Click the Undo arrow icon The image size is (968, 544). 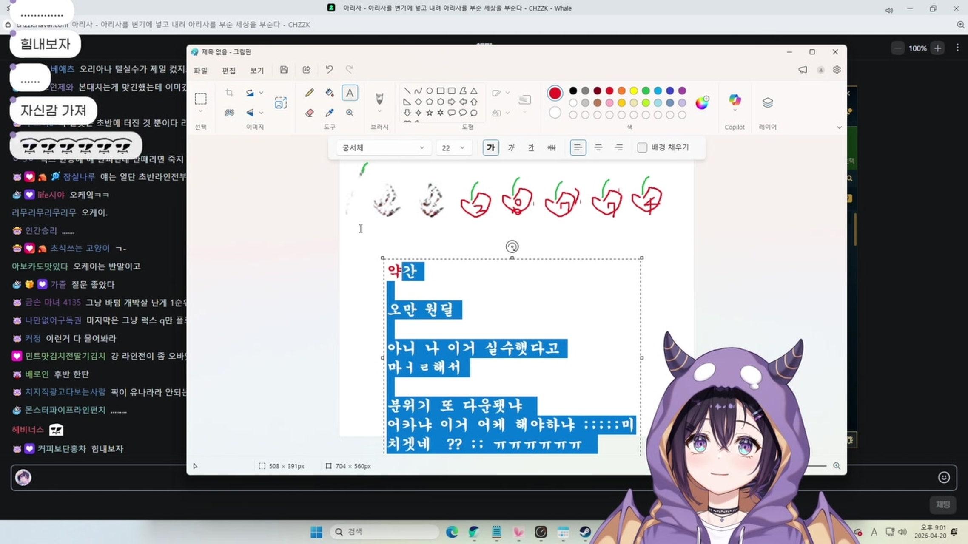coord(329,69)
